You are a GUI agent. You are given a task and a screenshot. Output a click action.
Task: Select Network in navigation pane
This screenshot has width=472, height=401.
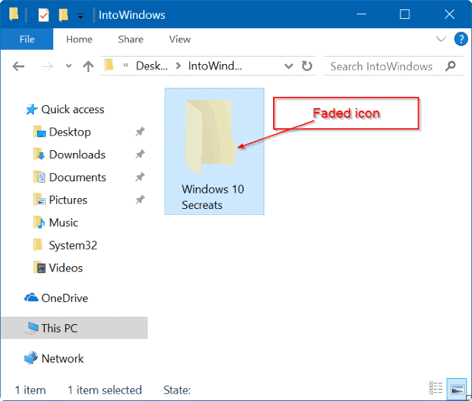63,359
